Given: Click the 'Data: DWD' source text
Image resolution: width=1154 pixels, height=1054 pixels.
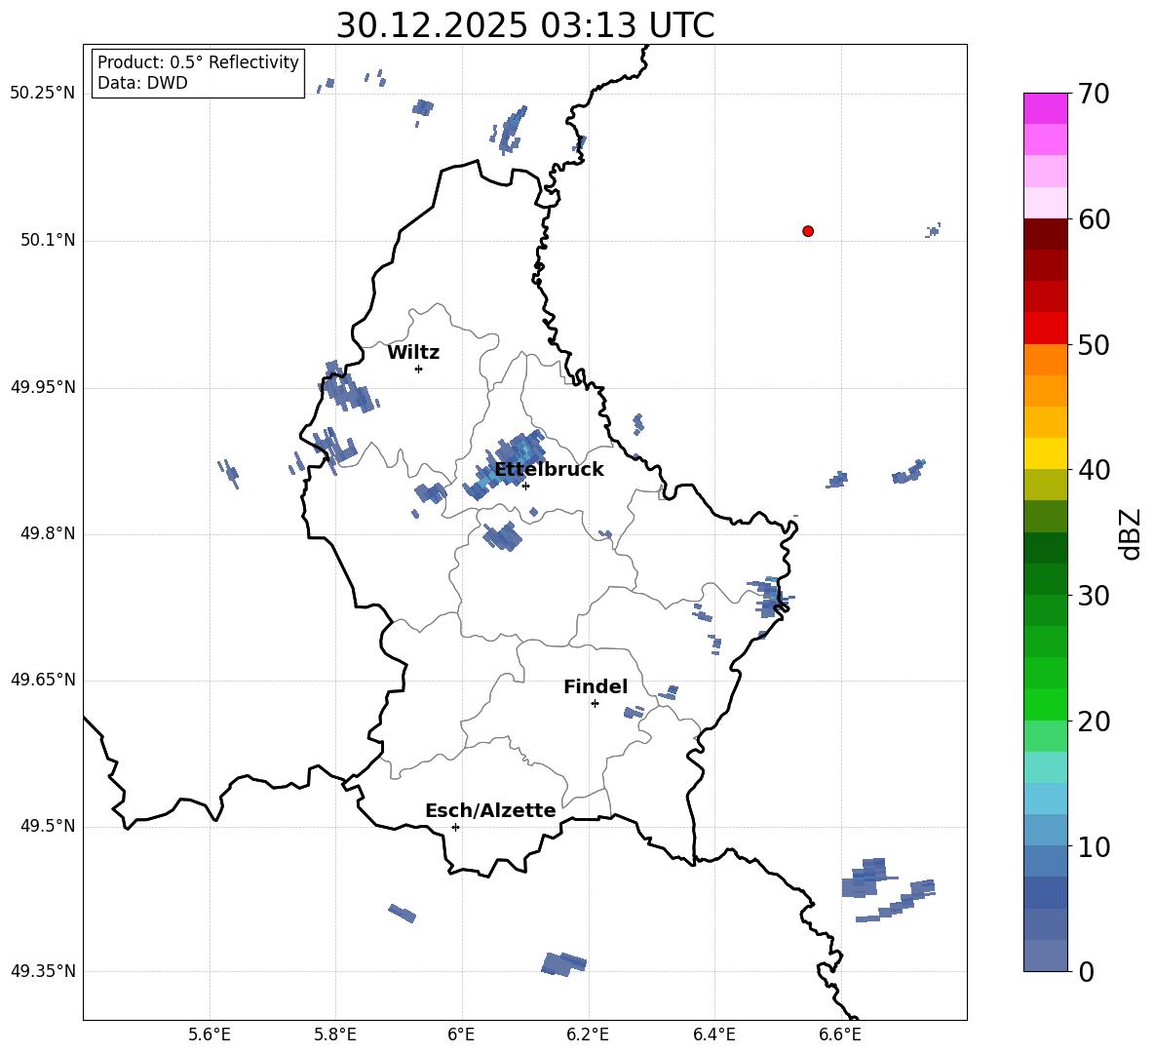Looking at the screenshot, I should 142,83.
